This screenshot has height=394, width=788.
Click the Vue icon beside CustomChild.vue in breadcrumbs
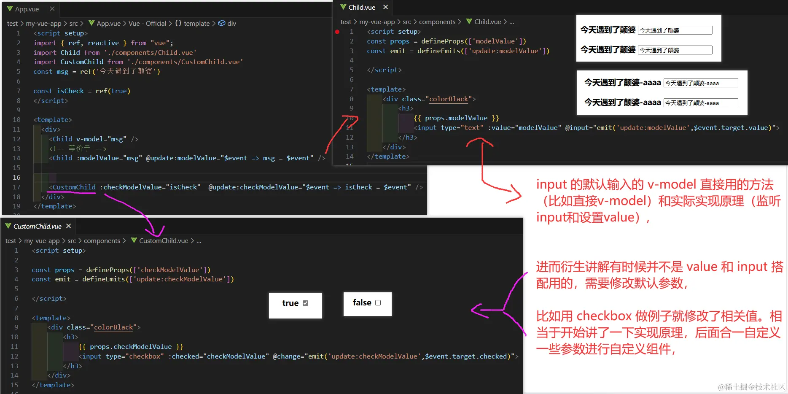(134, 240)
